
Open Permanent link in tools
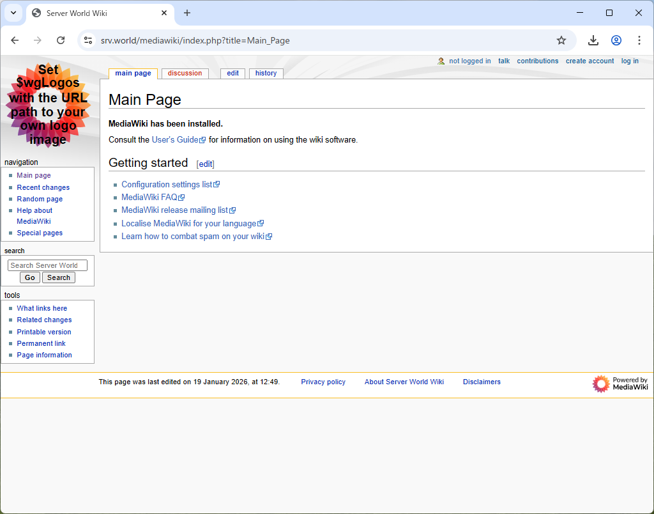(41, 344)
